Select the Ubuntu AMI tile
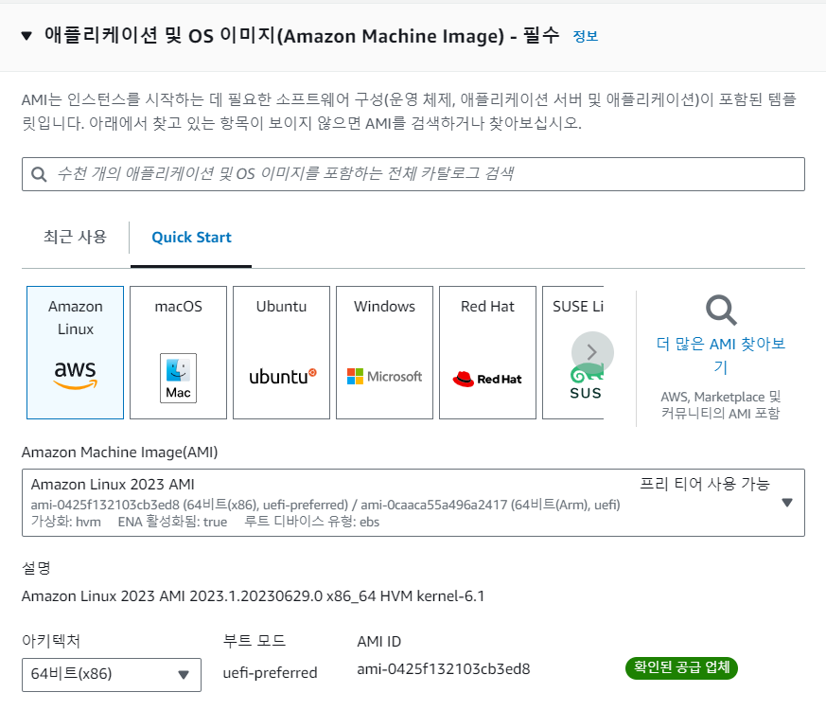The image size is (826, 728). tap(281, 353)
